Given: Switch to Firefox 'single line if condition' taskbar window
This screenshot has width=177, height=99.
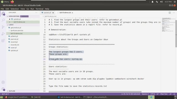Looking at the screenshot, I should pos(17,97).
